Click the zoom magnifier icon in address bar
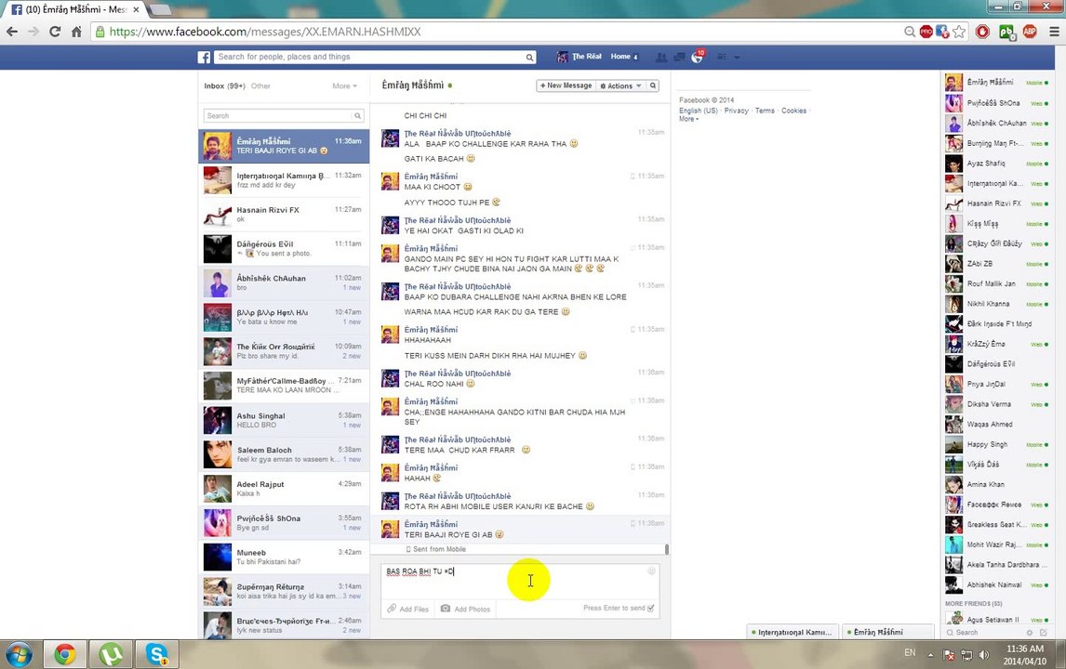 (910, 32)
